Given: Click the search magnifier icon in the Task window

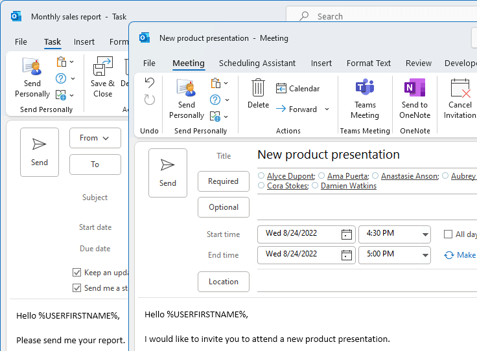Looking at the screenshot, I should (x=304, y=16).
